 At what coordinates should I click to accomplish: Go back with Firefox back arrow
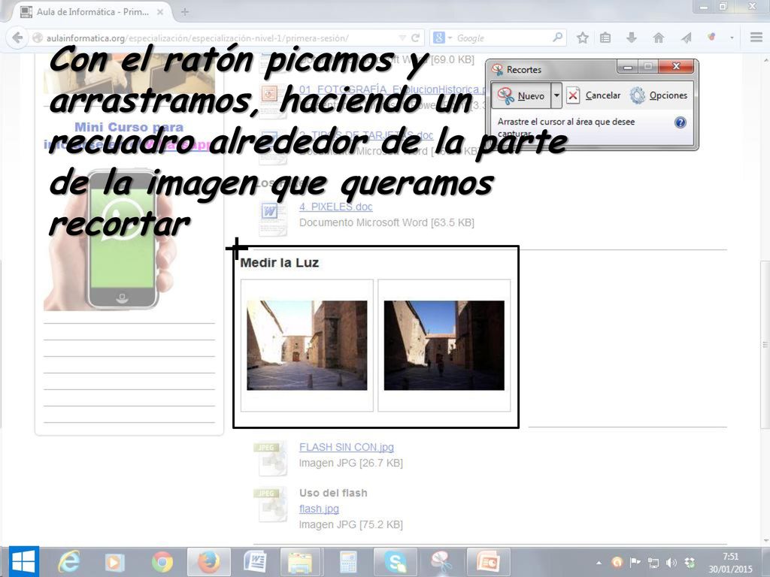(17, 38)
